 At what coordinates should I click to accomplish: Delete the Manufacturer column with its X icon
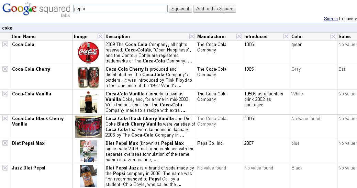(x=239, y=36)
